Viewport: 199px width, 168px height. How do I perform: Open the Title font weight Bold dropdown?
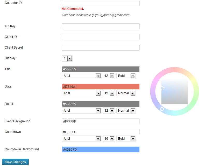click(126, 76)
